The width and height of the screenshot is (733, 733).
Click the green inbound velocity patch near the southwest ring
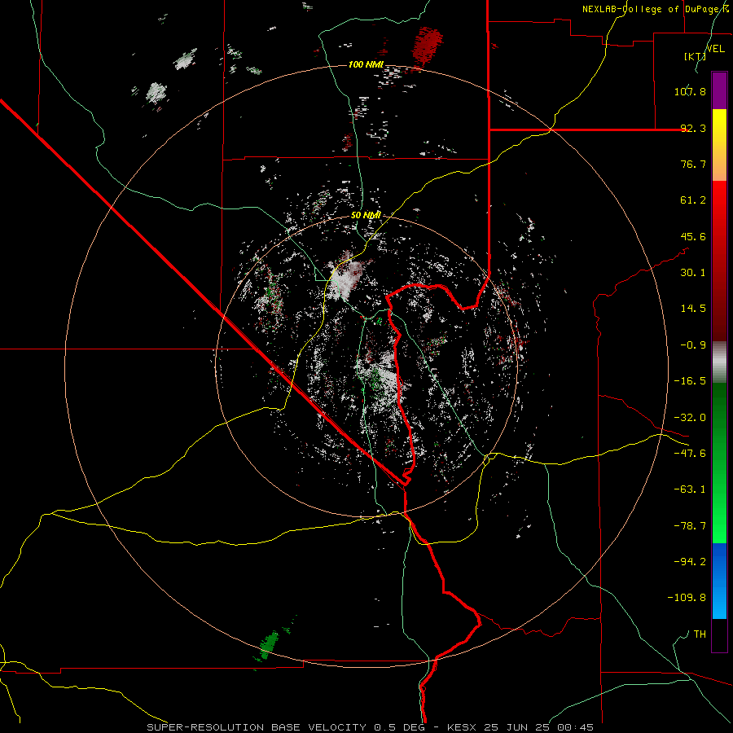click(270, 645)
